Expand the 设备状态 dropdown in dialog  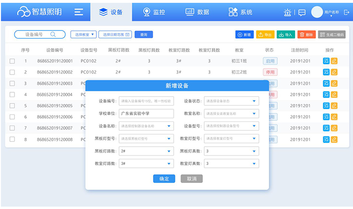coord(231,101)
